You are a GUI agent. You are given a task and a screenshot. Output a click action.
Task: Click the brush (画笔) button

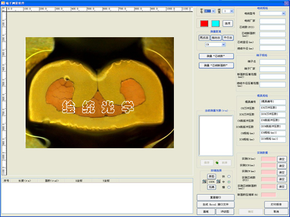click(x=206, y=211)
